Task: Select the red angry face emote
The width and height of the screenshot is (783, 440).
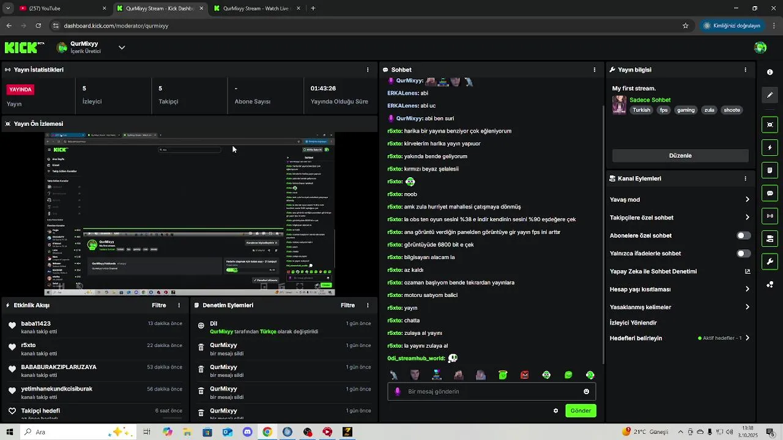Action: (x=524, y=375)
